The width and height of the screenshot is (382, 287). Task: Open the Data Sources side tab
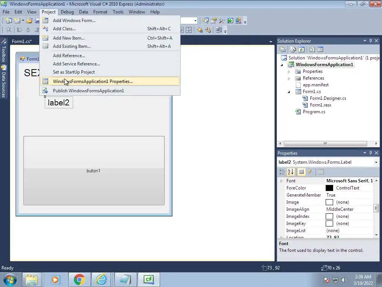point(4,82)
